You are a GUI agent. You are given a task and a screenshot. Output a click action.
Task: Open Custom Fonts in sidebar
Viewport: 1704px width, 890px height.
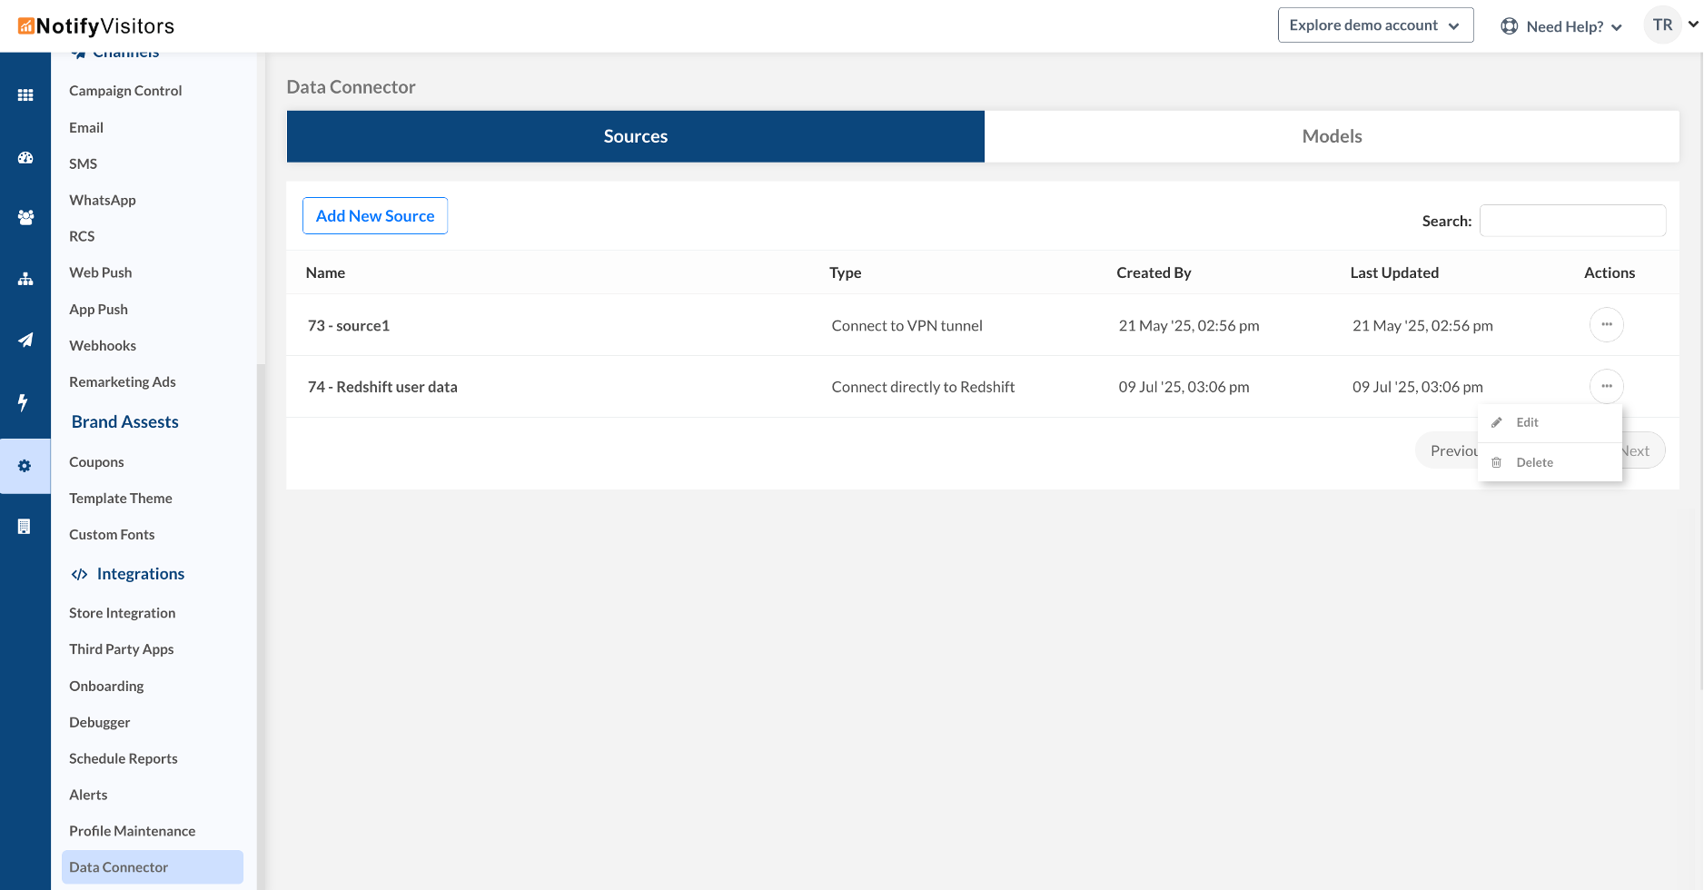[112, 535]
